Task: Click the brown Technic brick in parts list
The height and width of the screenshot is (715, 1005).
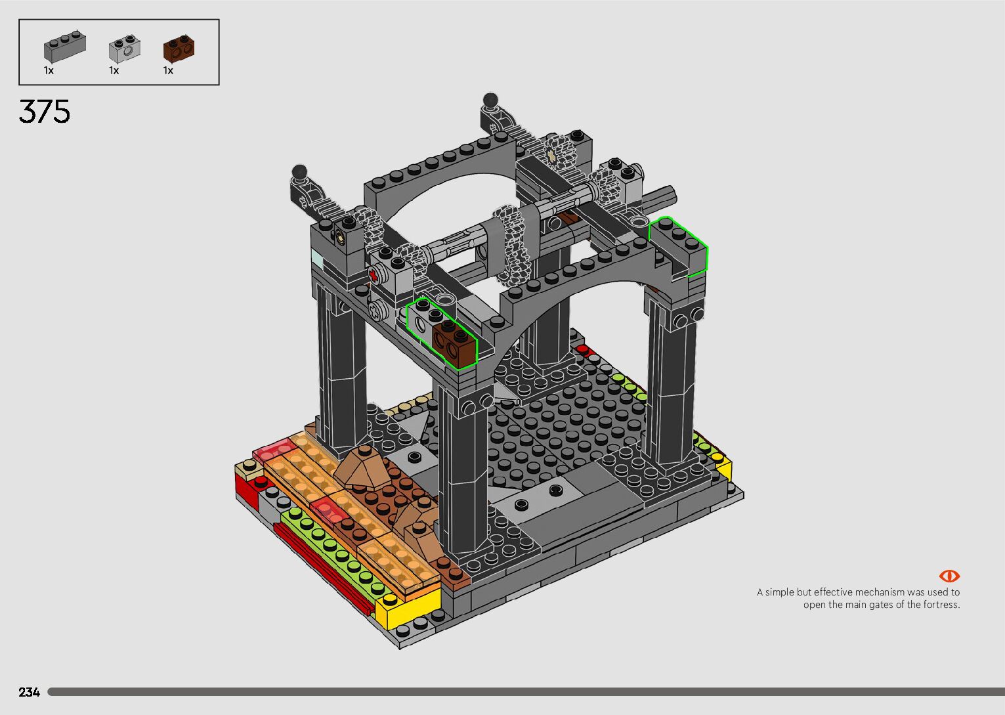Action: (179, 48)
